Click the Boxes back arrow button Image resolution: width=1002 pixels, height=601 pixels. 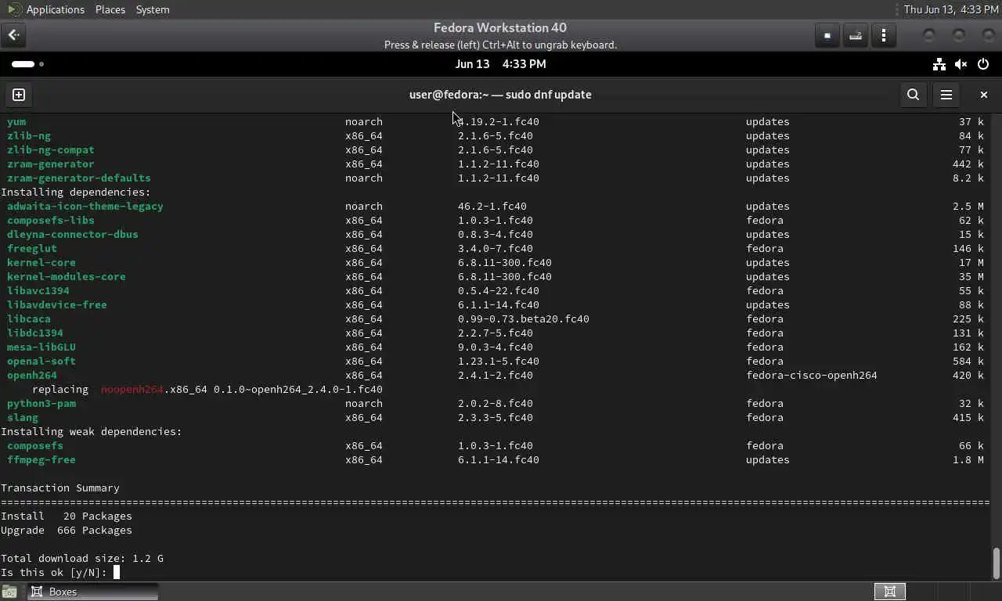(x=13, y=34)
